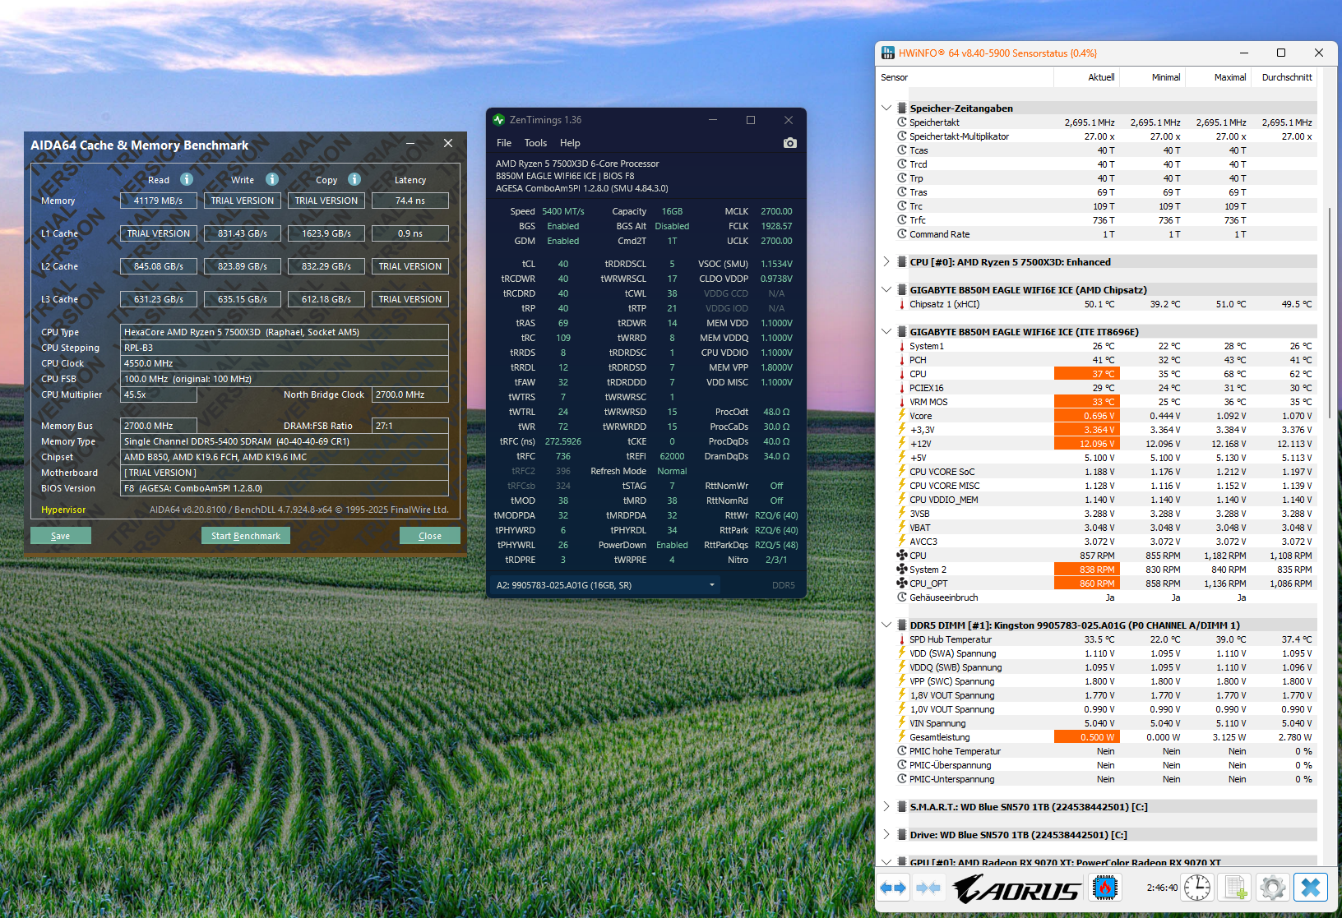This screenshot has height=918, width=1342.
Task: Minimize the ZenTimings window
Action: [x=713, y=120]
